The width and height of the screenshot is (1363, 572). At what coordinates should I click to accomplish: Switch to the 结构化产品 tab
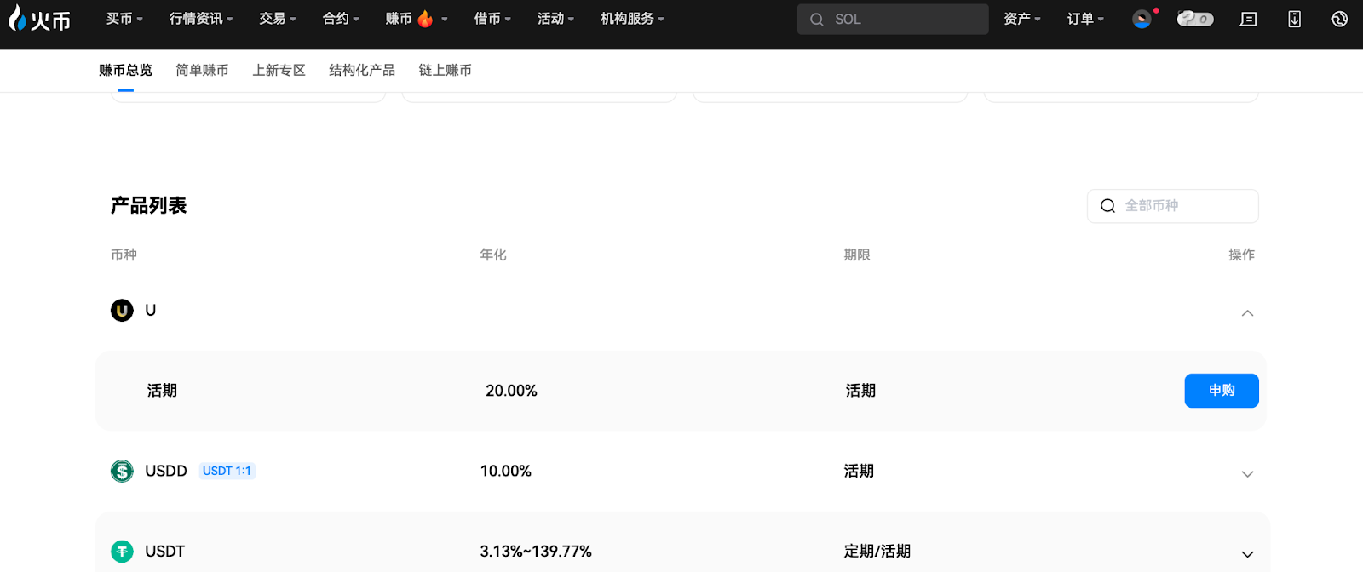[362, 71]
